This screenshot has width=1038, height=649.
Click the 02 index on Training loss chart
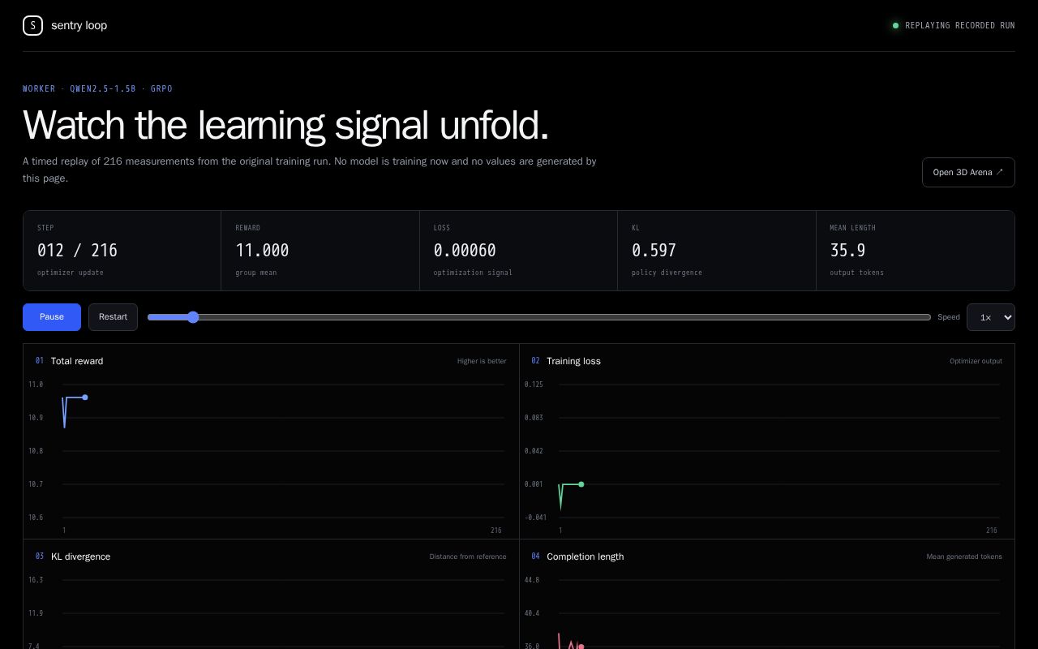coord(536,361)
